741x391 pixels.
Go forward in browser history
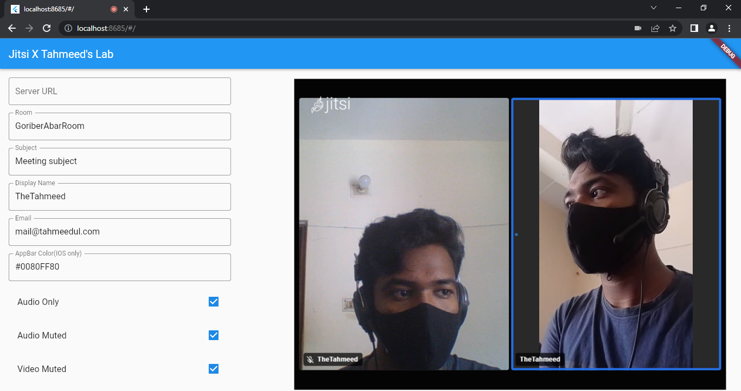point(29,28)
